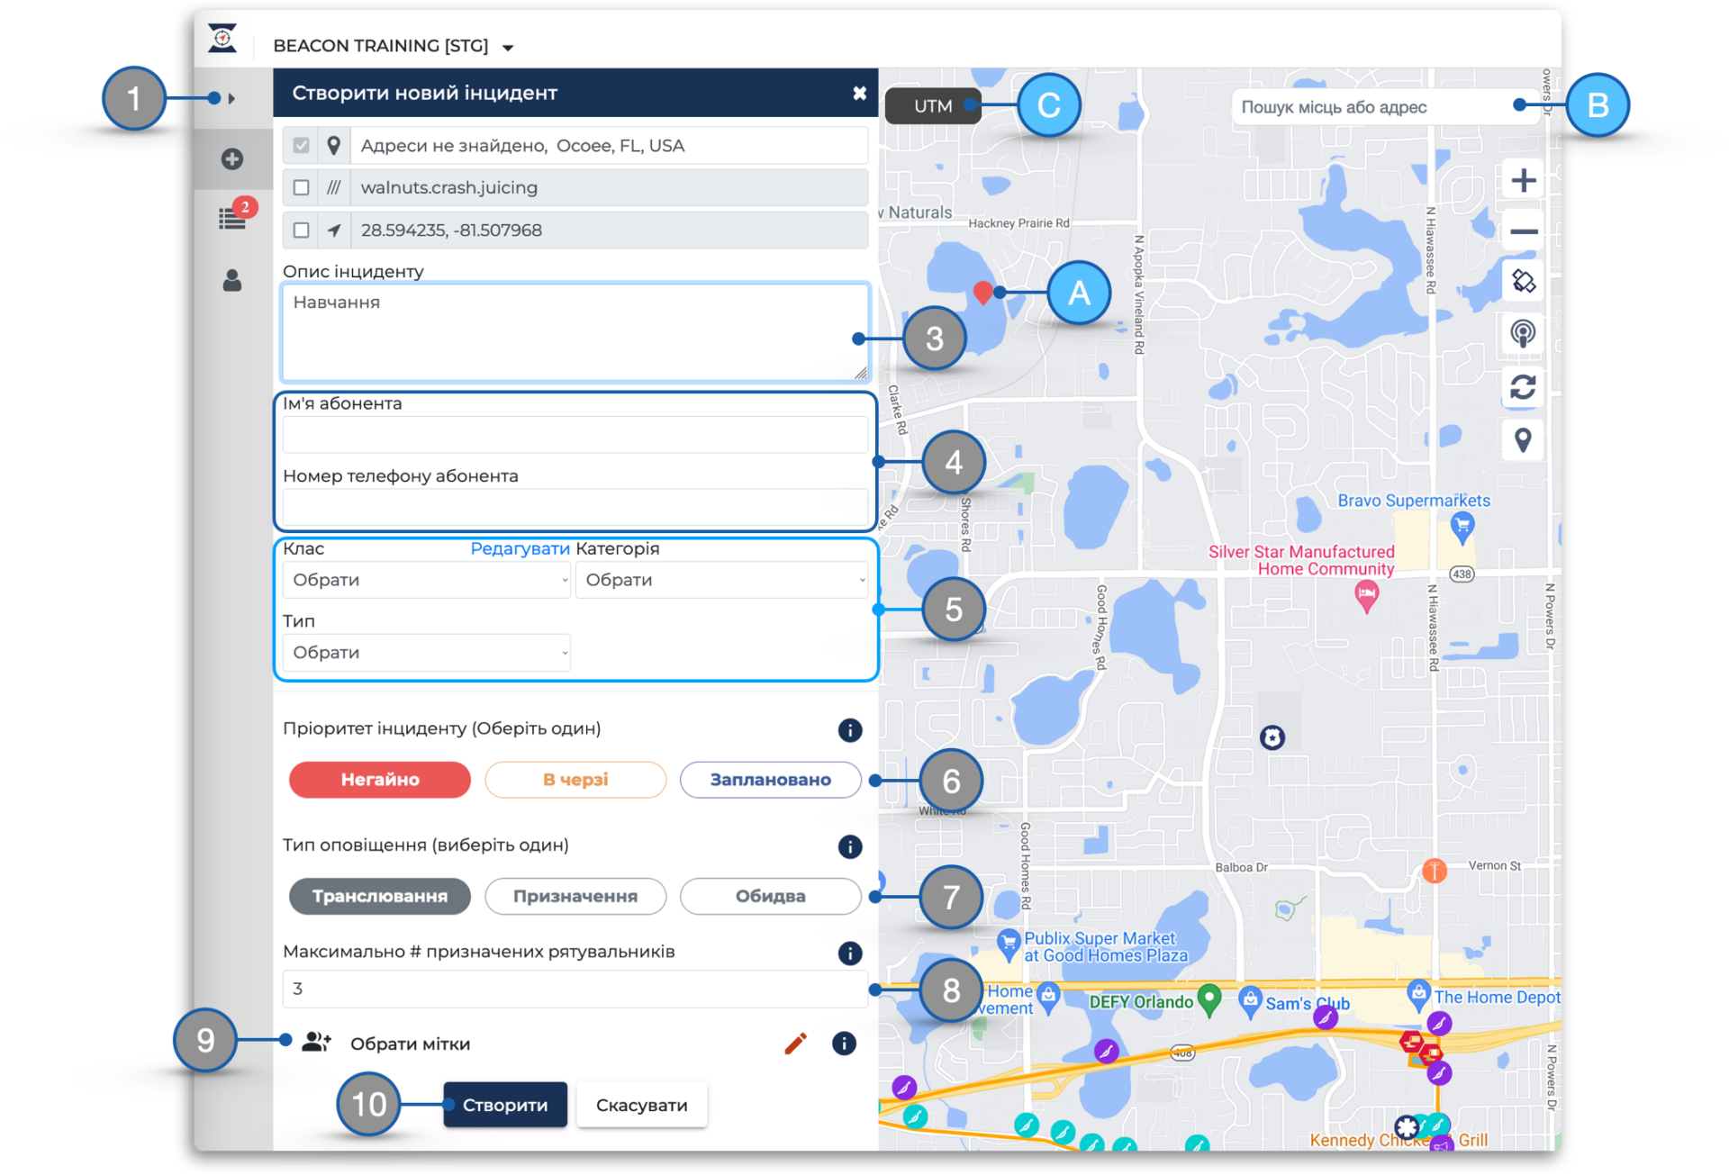Click the pencil edit tags icon

click(795, 1043)
